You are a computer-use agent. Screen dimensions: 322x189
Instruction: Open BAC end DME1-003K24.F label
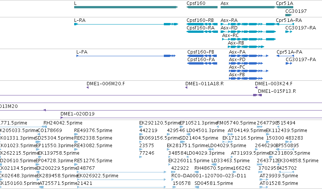274,84
